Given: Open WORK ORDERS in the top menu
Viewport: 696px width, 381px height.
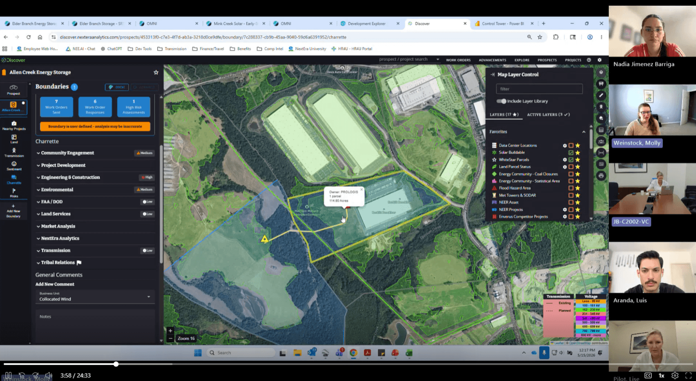Looking at the screenshot, I should (458, 60).
